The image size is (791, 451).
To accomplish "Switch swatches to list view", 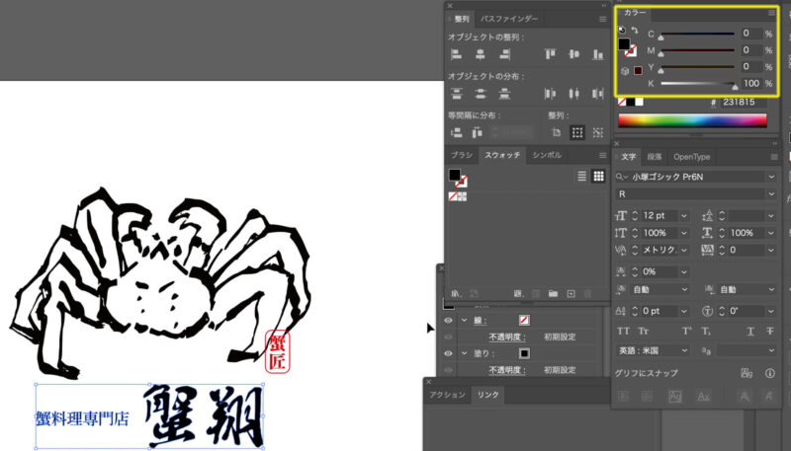I will pos(581,176).
